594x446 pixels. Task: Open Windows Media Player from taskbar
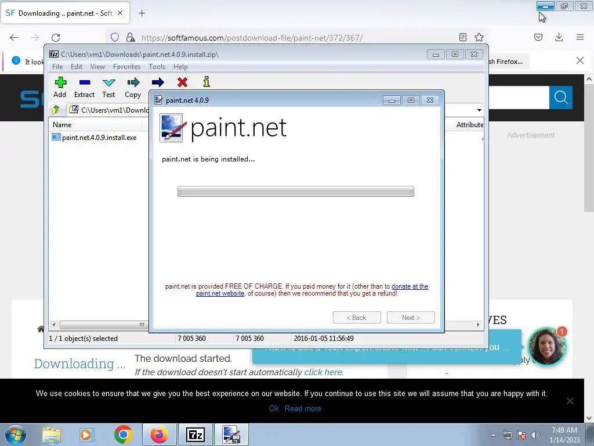click(86, 434)
